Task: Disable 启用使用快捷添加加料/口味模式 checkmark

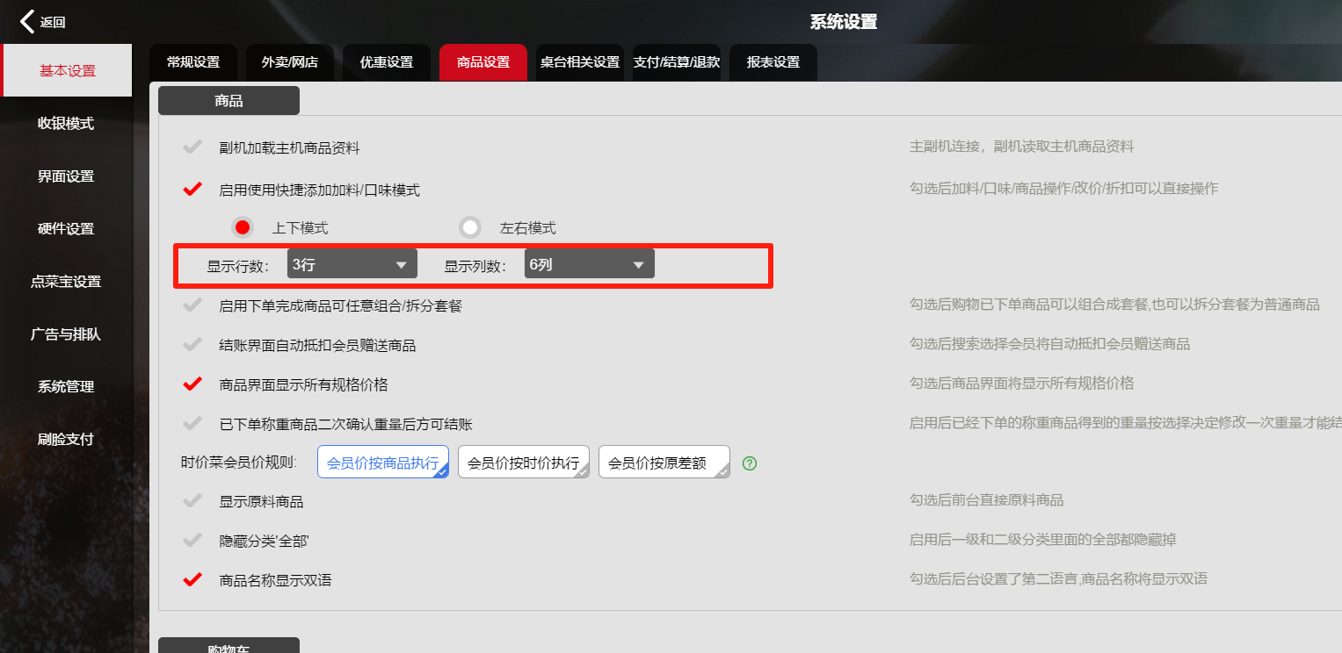Action: click(192, 189)
